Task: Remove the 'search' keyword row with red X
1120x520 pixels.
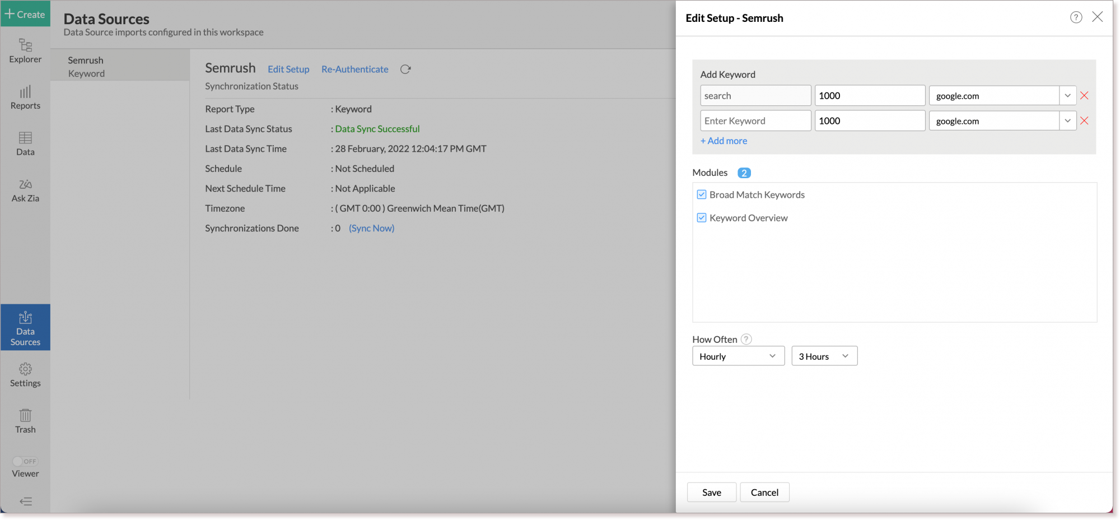Action: 1084,95
